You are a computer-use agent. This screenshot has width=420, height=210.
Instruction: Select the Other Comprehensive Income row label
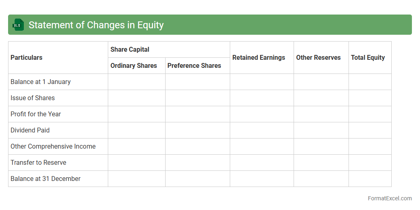(53, 147)
